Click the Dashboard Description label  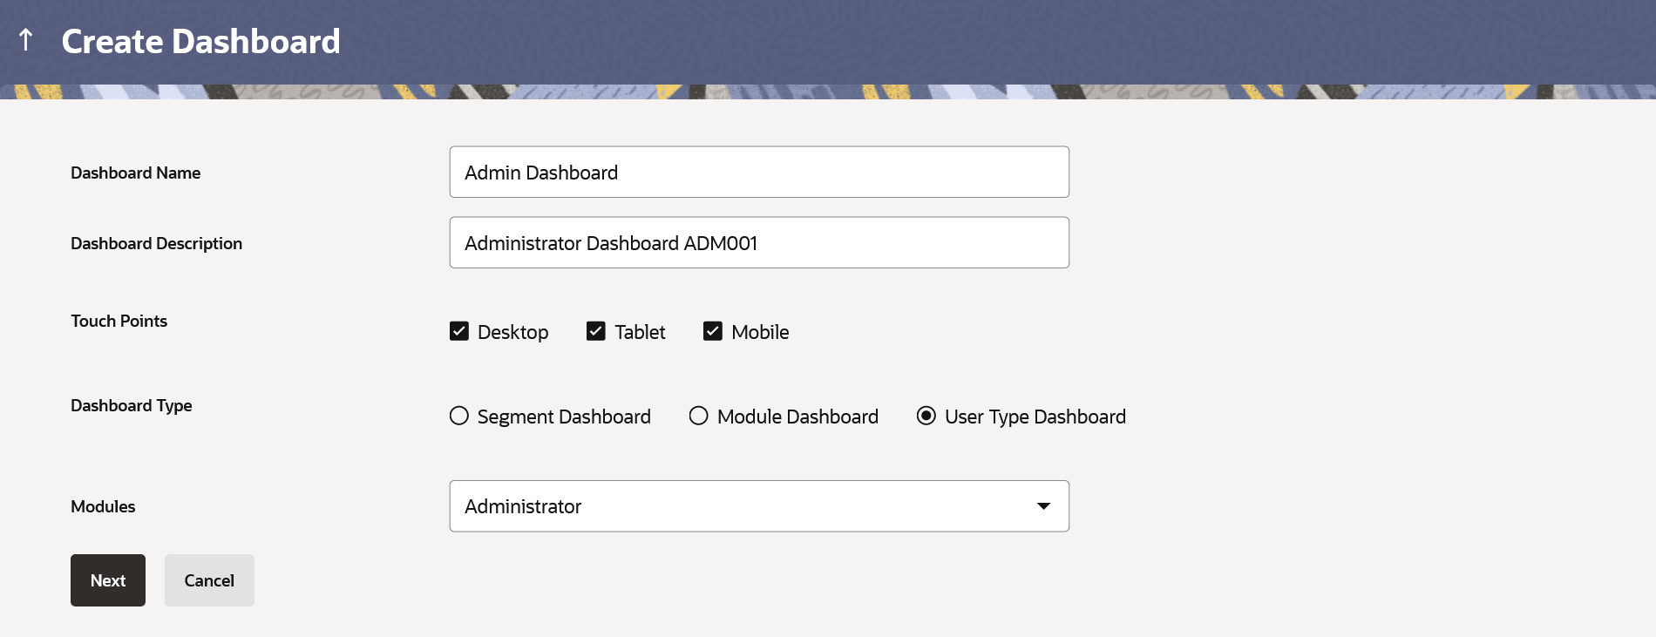point(156,243)
